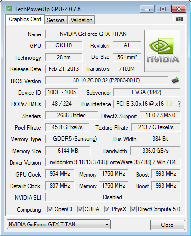Click the GPU field GK110
The image size is (191, 236).
click(64, 45)
